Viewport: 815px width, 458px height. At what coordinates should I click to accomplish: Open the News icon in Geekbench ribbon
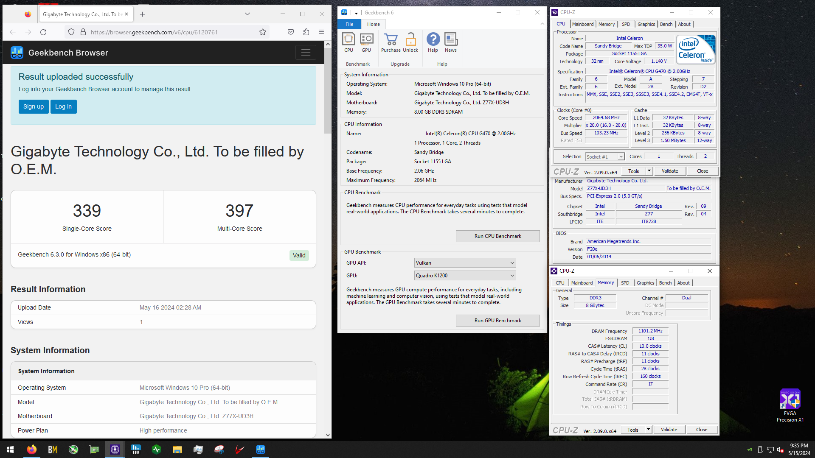(451, 43)
